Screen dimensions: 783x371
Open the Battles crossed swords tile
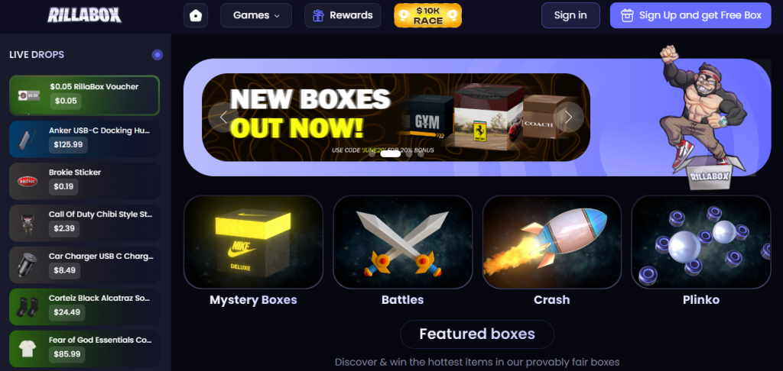pos(402,242)
